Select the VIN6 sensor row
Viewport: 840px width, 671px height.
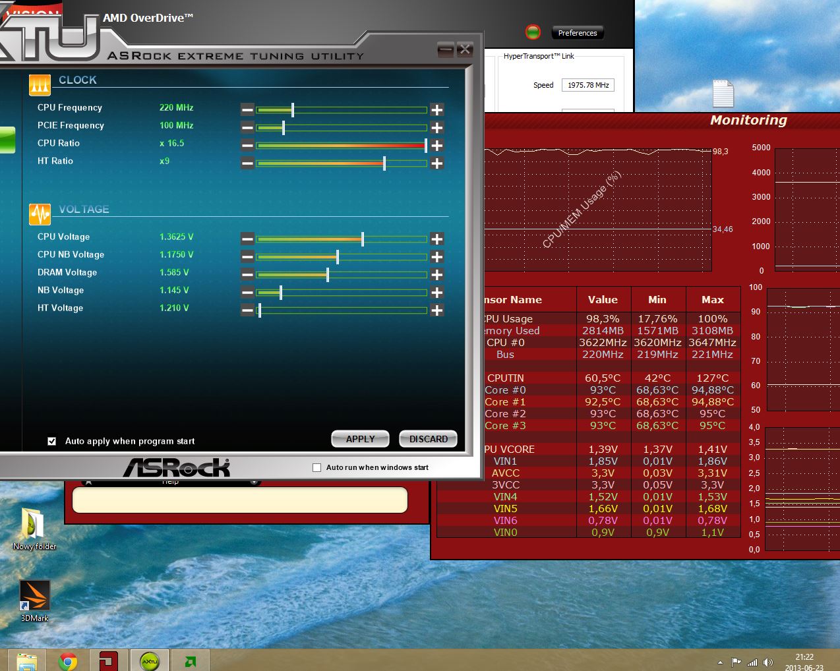589,521
